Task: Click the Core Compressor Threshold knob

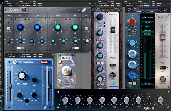Action: coord(22,76)
